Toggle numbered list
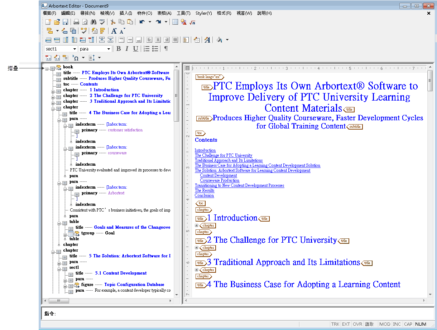Viewport: 437px width, 330px height. (147, 49)
